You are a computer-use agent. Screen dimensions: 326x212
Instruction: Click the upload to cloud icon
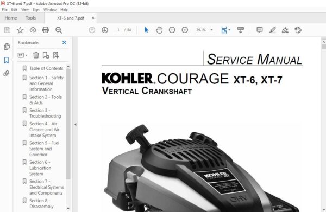[x=33, y=30]
